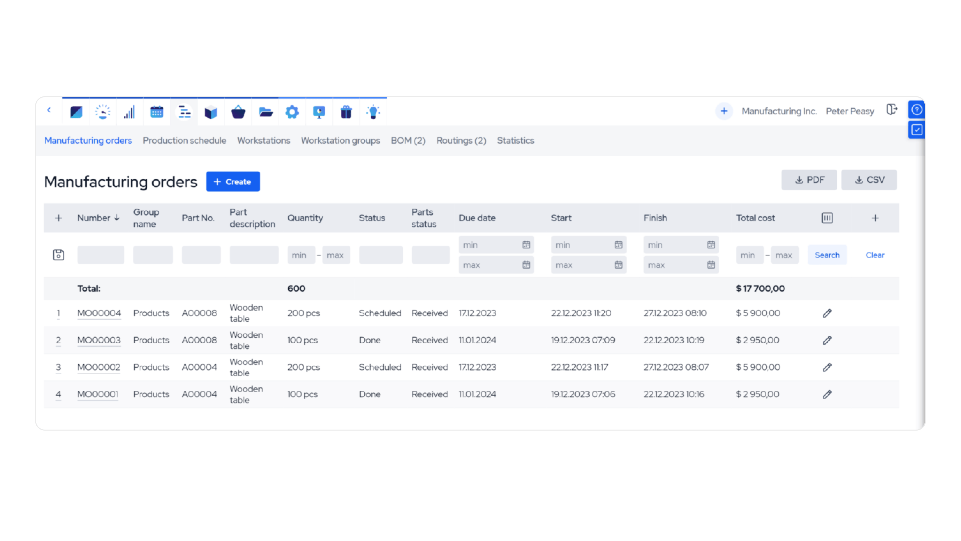The width and height of the screenshot is (961, 541).
Task: Open the settings gear icon
Action: [x=292, y=112]
